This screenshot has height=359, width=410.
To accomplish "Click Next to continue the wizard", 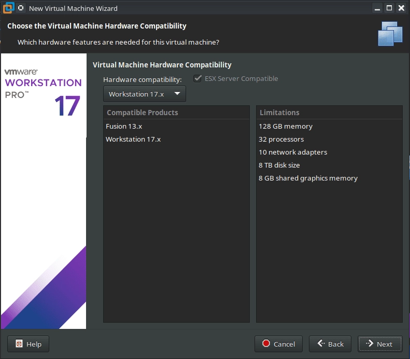I will click(x=380, y=344).
